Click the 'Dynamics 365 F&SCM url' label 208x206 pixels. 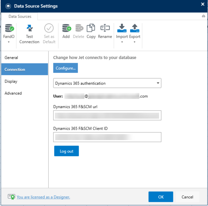[75, 107]
